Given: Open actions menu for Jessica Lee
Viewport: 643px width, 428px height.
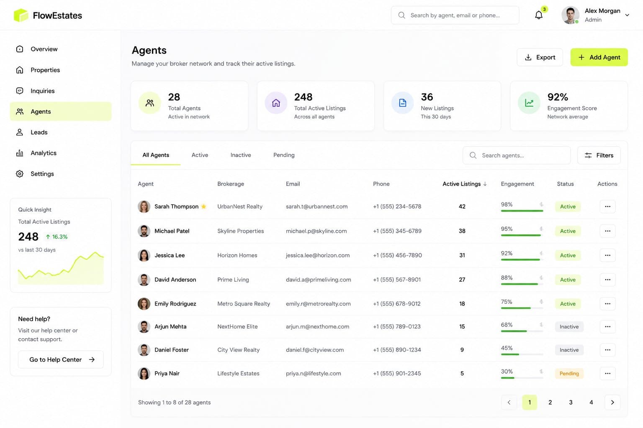Looking at the screenshot, I should coord(607,255).
